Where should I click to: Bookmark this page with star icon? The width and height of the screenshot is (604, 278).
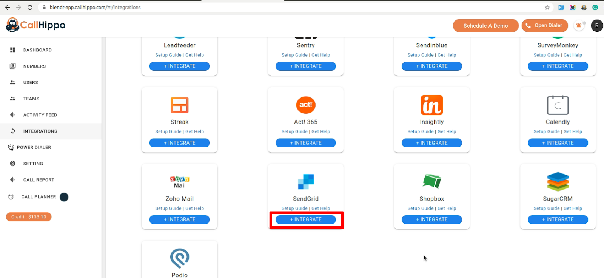pos(547,7)
